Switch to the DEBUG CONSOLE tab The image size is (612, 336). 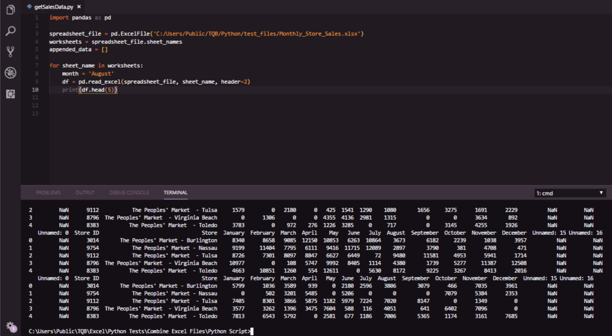[x=129, y=192]
